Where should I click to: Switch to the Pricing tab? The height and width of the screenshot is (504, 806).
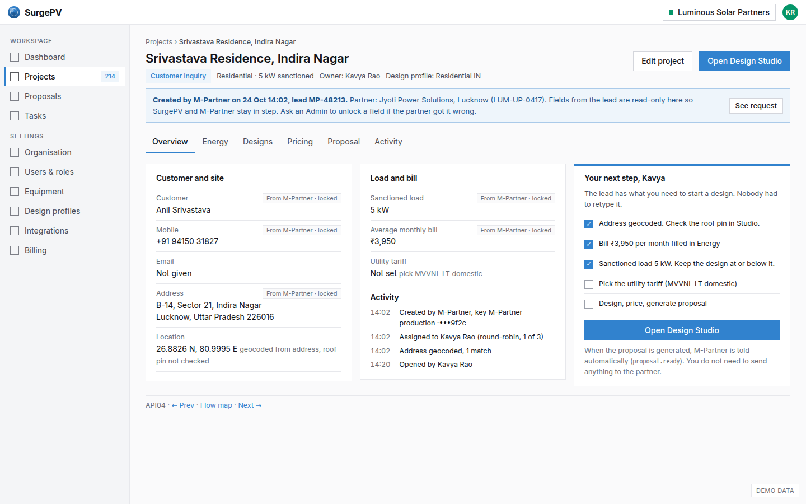coord(300,142)
